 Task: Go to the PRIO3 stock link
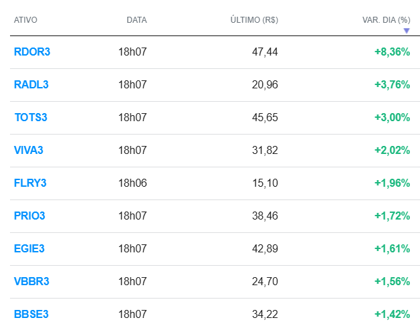coord(30,216)
